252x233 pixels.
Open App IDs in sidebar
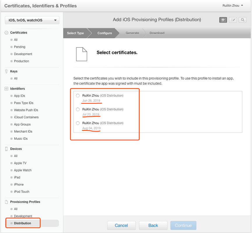(20, 96)
